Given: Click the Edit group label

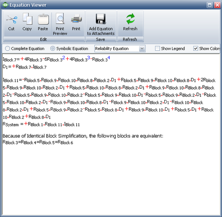Looking at the screenshot, I should [x=43, y=39].
